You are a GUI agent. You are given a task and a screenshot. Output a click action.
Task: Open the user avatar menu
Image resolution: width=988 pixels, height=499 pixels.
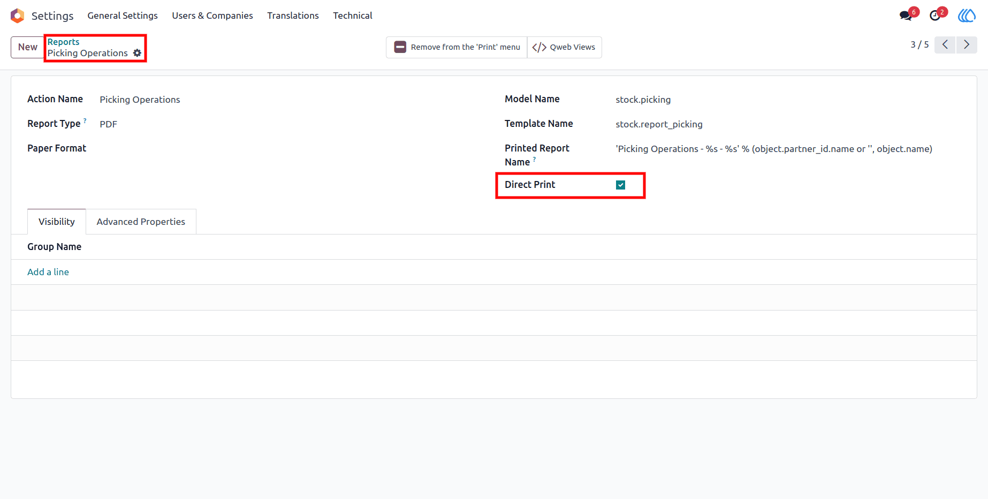click(967, 16)
